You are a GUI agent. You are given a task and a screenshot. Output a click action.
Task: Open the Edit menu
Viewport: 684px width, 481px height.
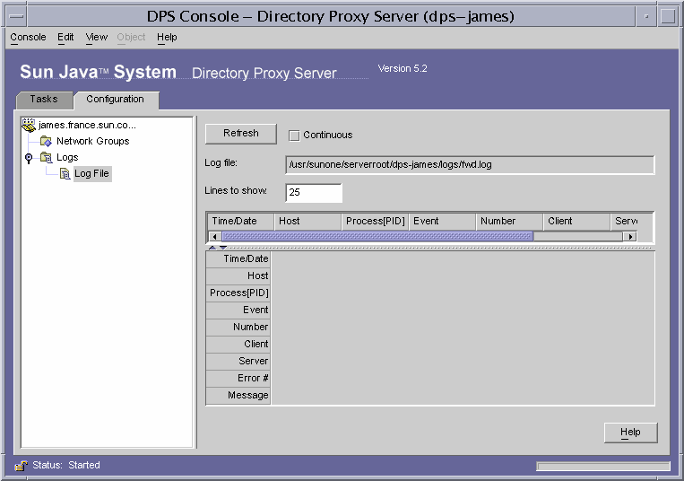click(65, 37)
